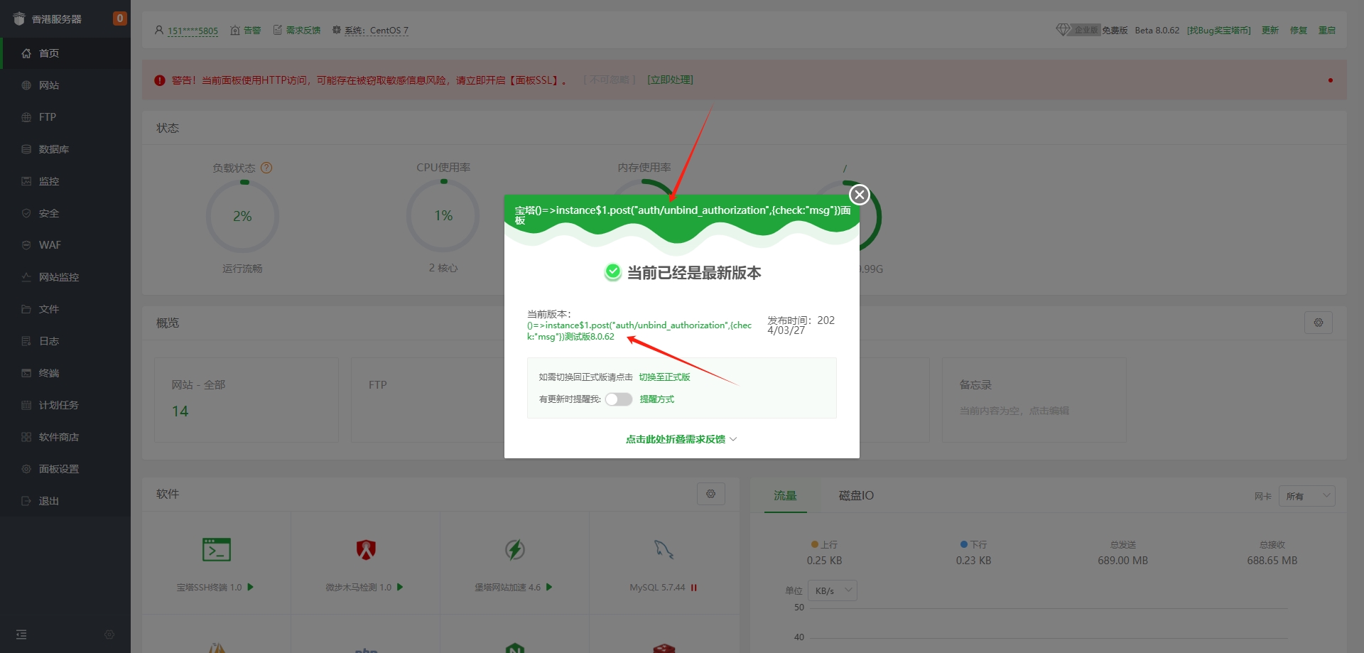Click the 企业版 diamond icon badge
Viewport: 1364px width, 653px height.
1078,30
